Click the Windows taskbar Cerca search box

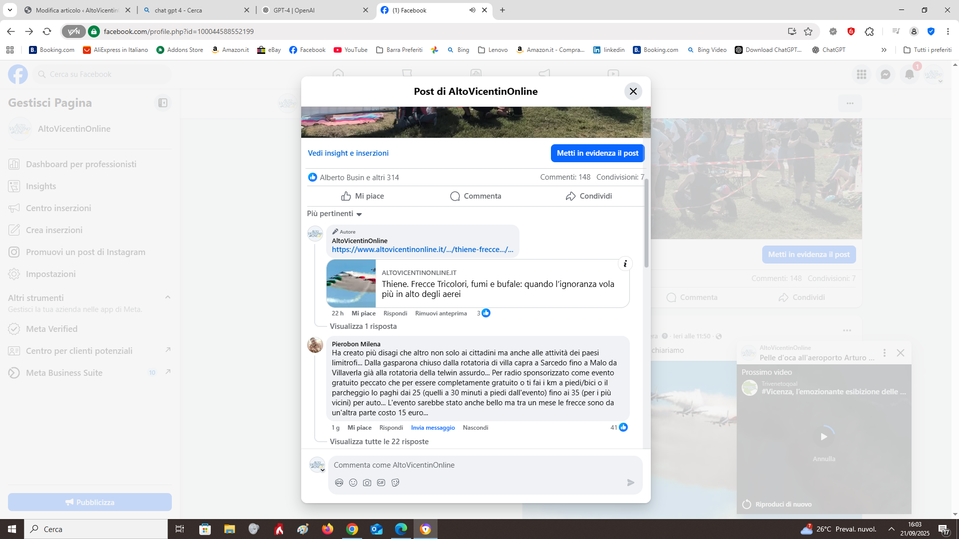96,529
